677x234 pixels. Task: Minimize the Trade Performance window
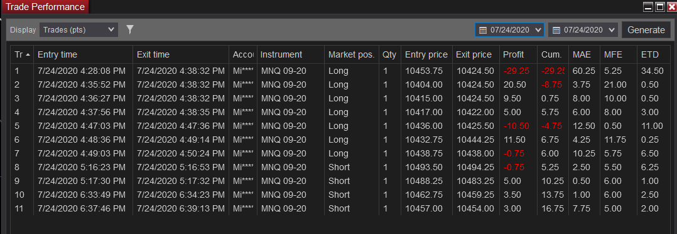pos(648,6)
